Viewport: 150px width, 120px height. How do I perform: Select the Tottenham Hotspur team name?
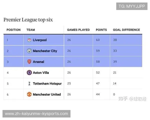pos(47,83)
